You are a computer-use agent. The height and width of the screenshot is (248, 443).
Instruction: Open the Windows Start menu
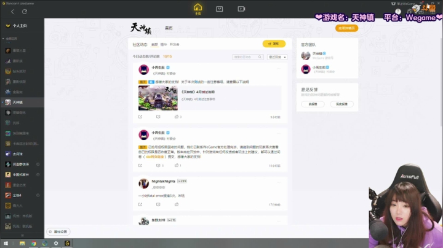pyautogui.click(x=6, y=243)
